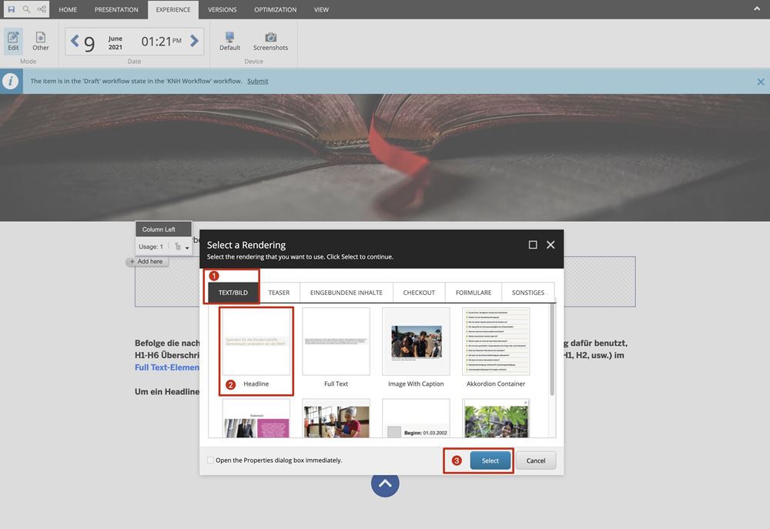Open the PRESENTATION ribbon tab
This screenshot has height=529, width=770.
tap(116, 10)
